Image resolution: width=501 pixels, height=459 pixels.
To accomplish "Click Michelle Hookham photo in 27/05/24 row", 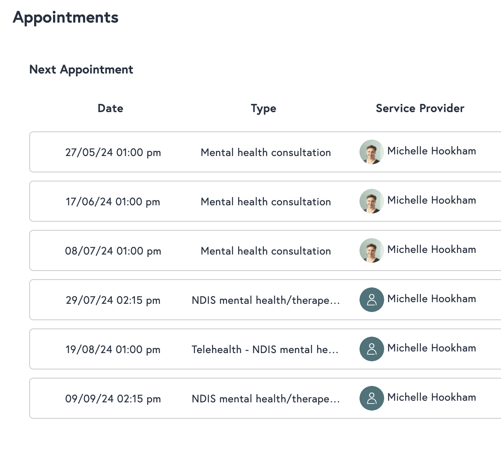I will pyautogui.click(x=371, y=152).
